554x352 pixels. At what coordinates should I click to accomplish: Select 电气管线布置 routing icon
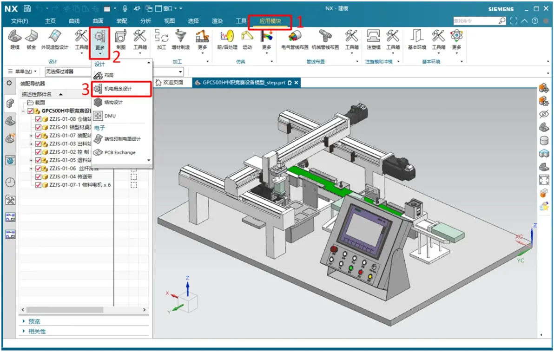[x=295, y=39]
